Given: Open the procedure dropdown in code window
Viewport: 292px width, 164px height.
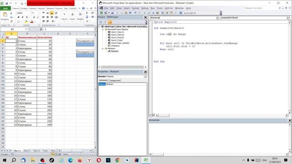Looking at the screenshot, I should tap(288, 18).
